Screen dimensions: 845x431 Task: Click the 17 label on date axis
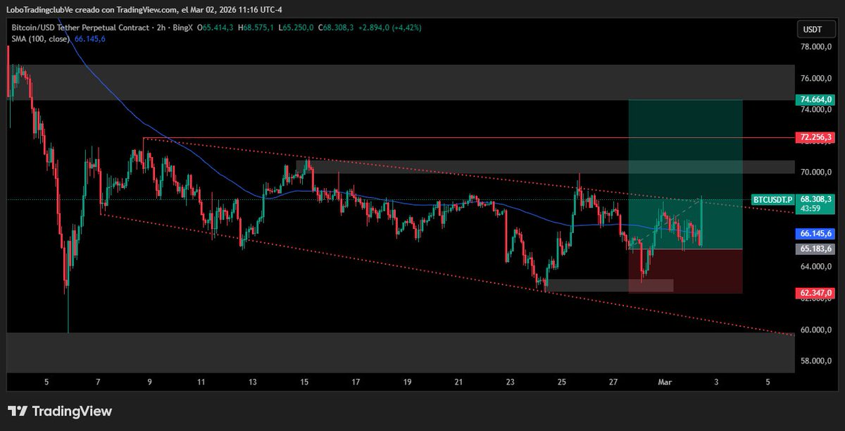pyautogui.click(x=356, y=382)
